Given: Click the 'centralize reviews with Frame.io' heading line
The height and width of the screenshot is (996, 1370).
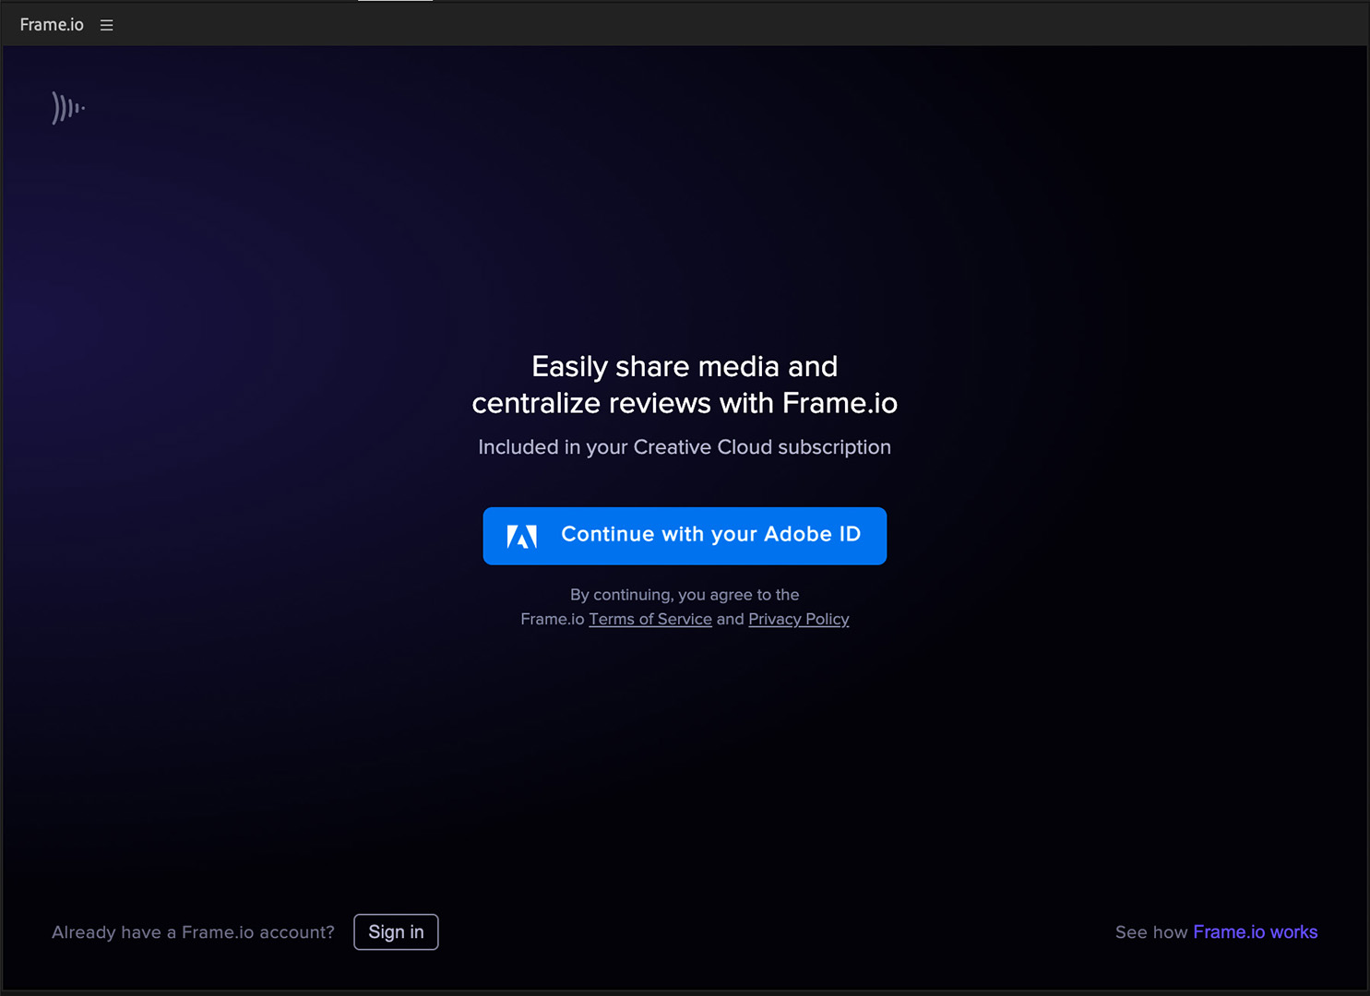Looking at the screenshot, I should pyautogui.click(x=685, y=403).
